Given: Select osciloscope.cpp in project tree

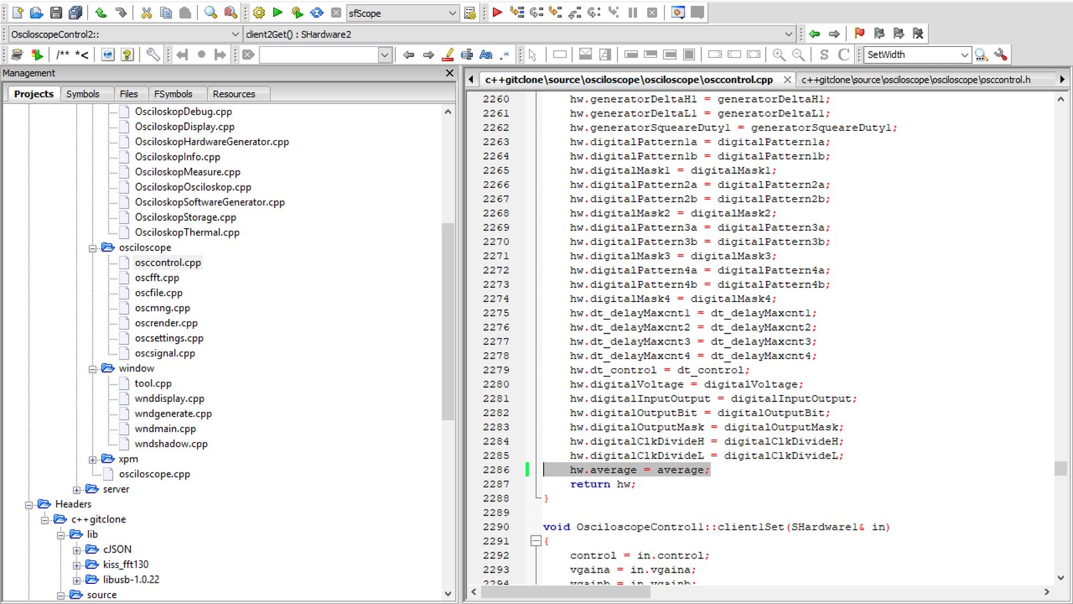Looking at the screenshot, I should click(x=154, y=474).
